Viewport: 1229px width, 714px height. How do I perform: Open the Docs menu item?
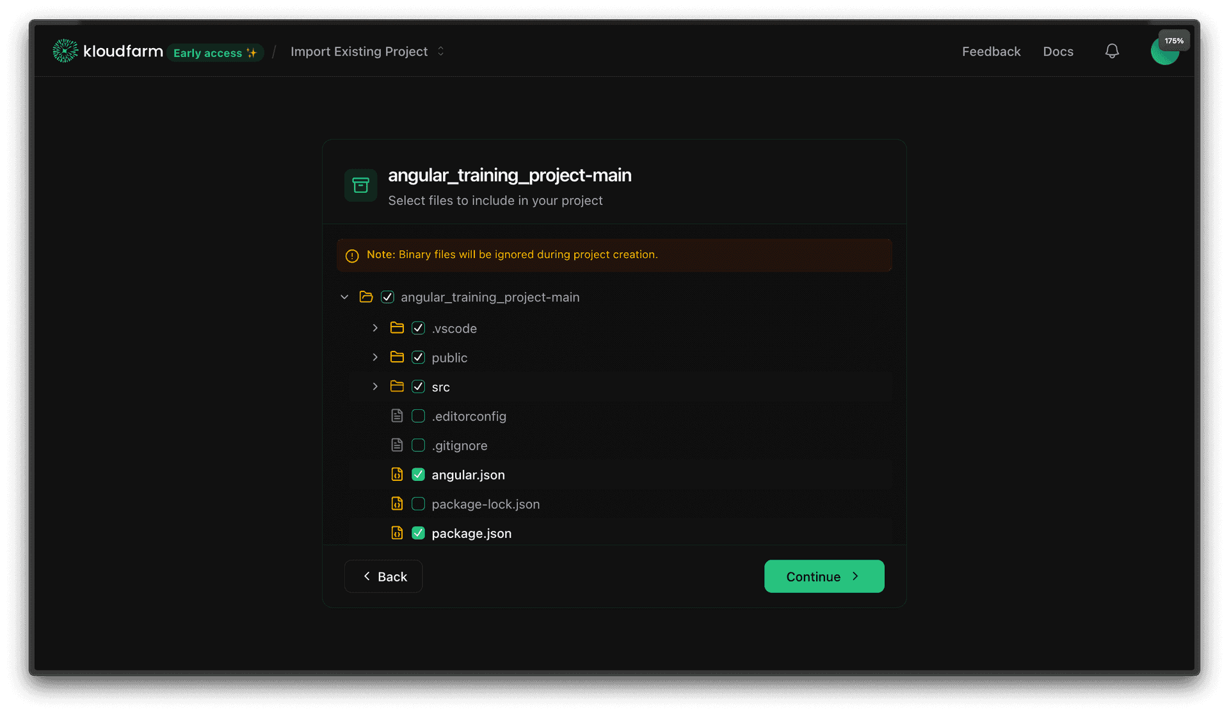click(x=1058, y=51)
